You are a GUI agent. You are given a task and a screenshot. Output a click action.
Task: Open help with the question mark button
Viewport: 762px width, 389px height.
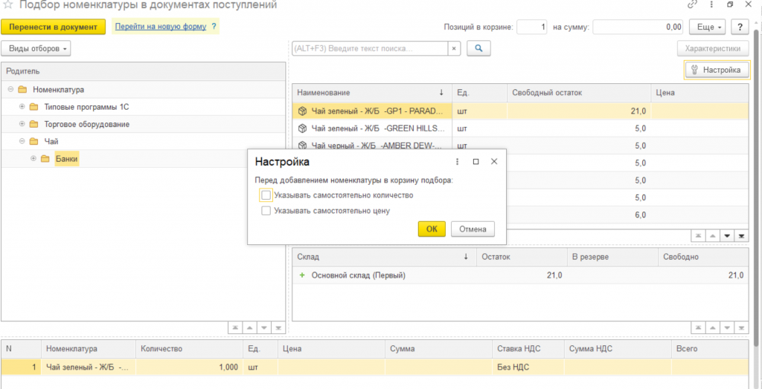[x=740, y=27]
